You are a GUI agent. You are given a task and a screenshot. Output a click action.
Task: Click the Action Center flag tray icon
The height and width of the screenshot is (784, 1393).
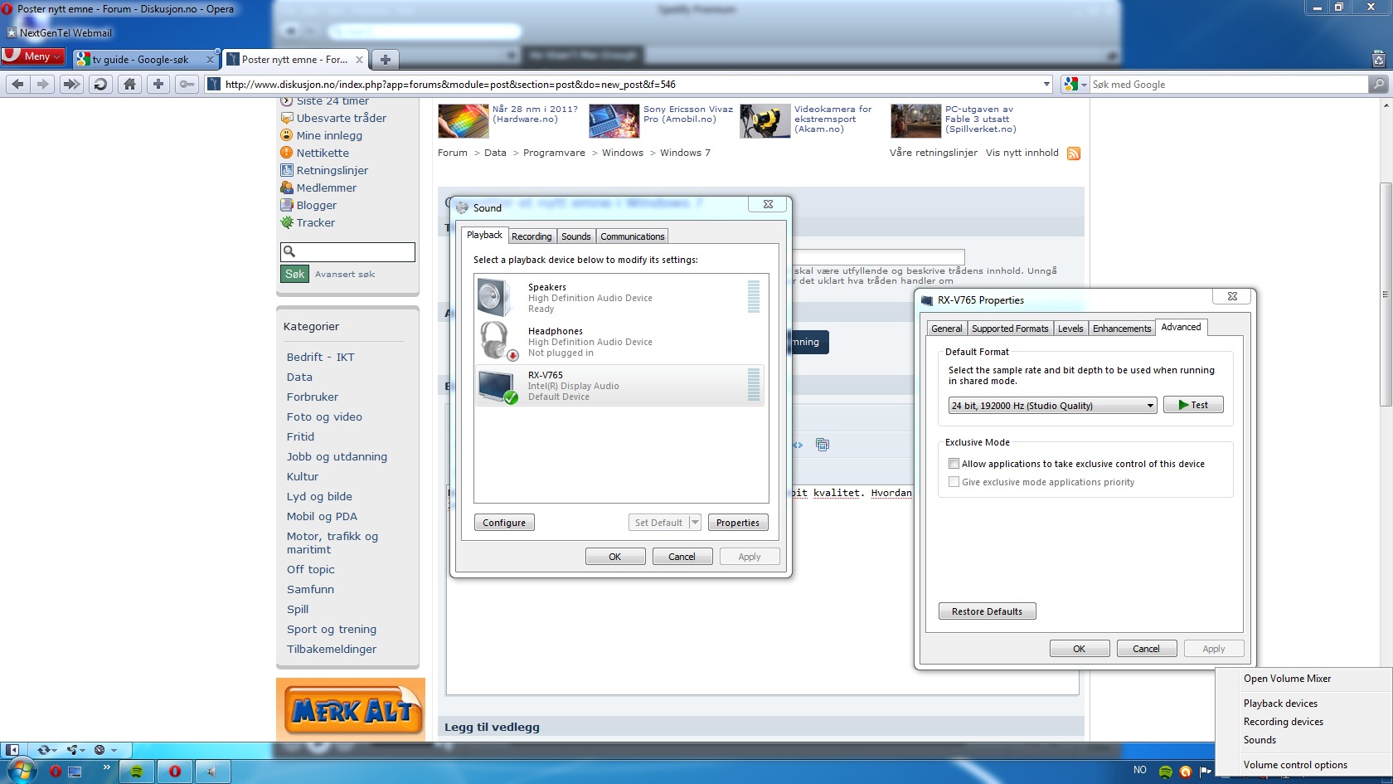point(1206,772)
